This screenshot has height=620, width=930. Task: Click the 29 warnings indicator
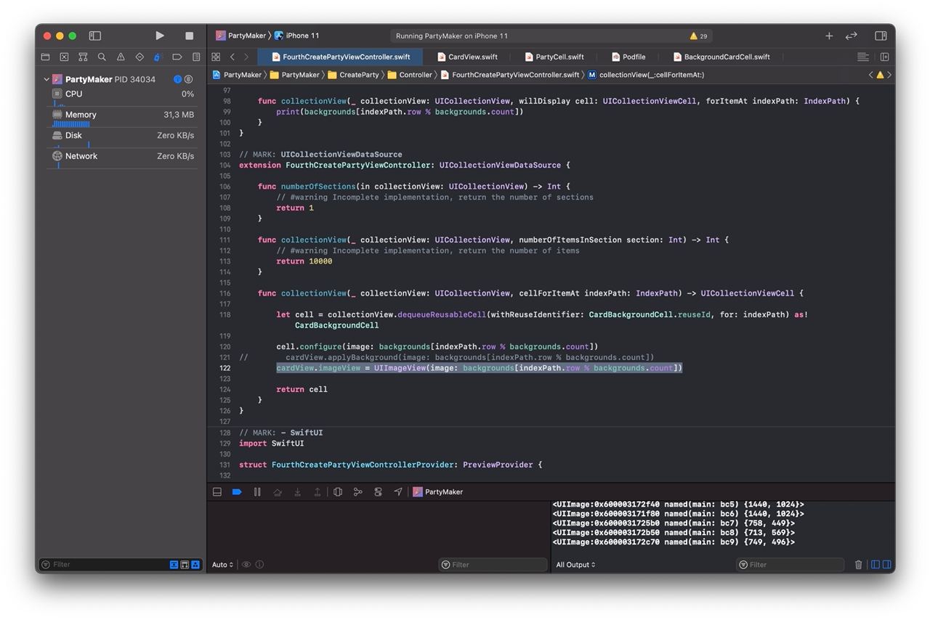(x=698, y=36)
